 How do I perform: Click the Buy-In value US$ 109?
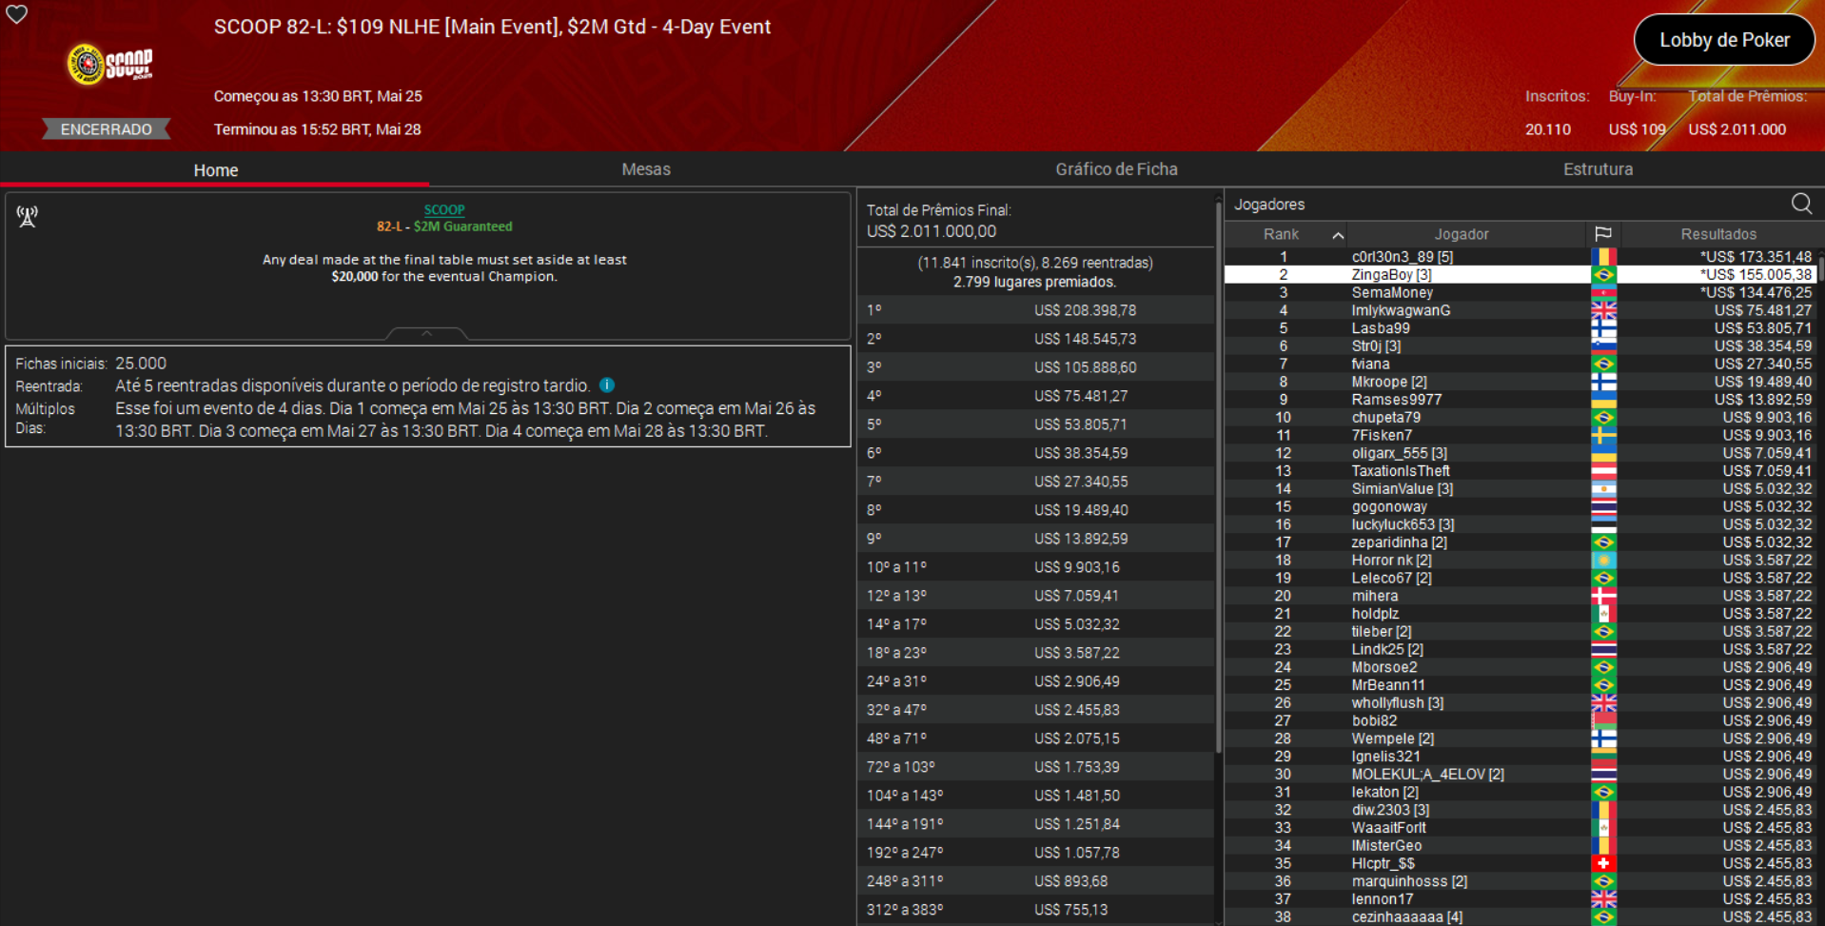(1638, 129)
